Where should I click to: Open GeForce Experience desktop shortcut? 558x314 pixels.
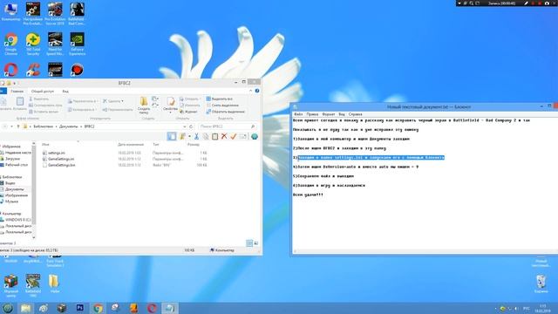point(78,43)
